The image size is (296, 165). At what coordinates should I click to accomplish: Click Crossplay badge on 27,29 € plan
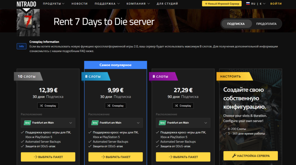[183, 106]
